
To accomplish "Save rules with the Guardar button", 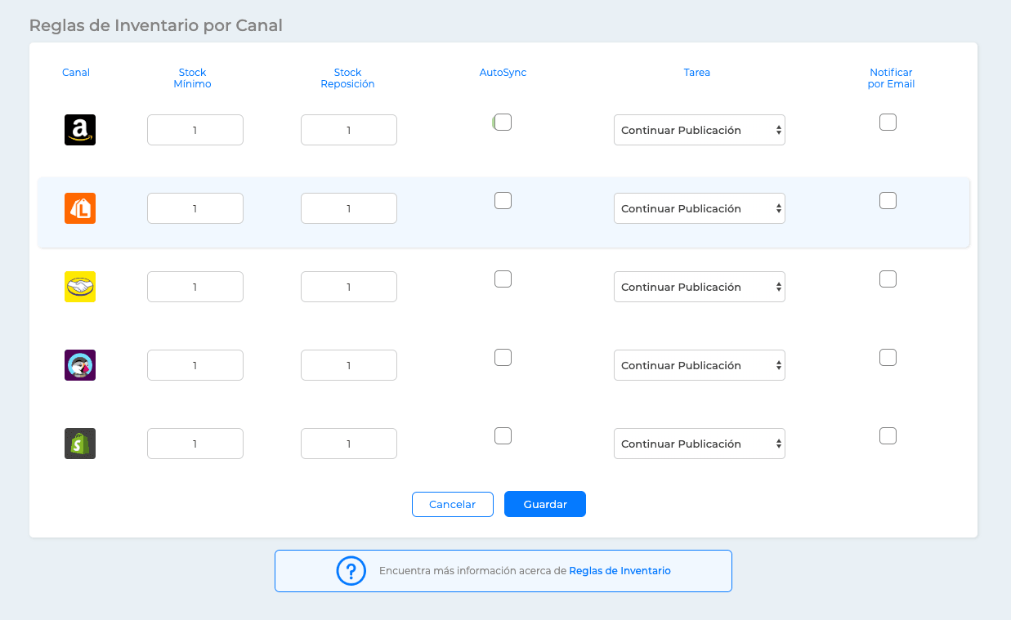I will pyautogui.click(x=545, y=504).
